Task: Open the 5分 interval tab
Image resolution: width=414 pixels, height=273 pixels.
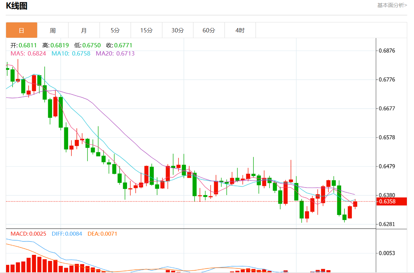Action: tap(115, 30)
